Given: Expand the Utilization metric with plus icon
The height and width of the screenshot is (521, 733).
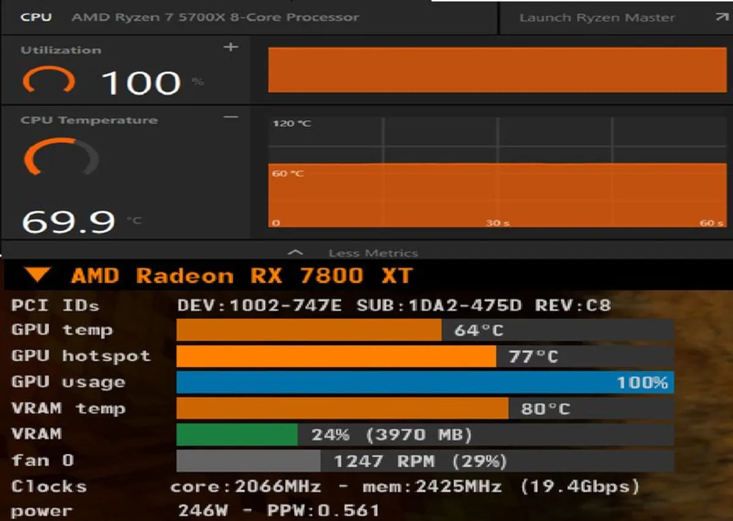Looking at the screenshot, I should tap(231, 48).
